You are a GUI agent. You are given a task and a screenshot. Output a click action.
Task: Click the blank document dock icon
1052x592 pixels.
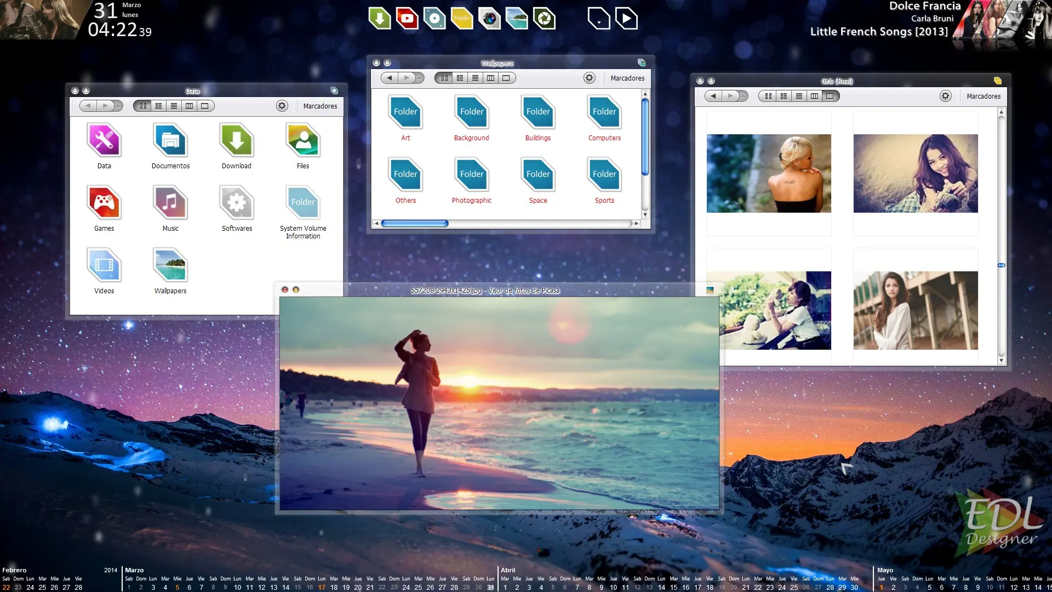pos(598,18)
